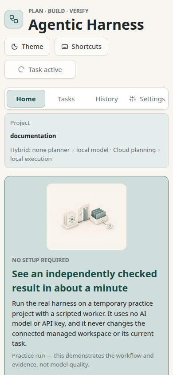Switch to the Tasks tab
Image resolution: width=173 pixels, height=375 pixels.
click(x=66, y=99)
